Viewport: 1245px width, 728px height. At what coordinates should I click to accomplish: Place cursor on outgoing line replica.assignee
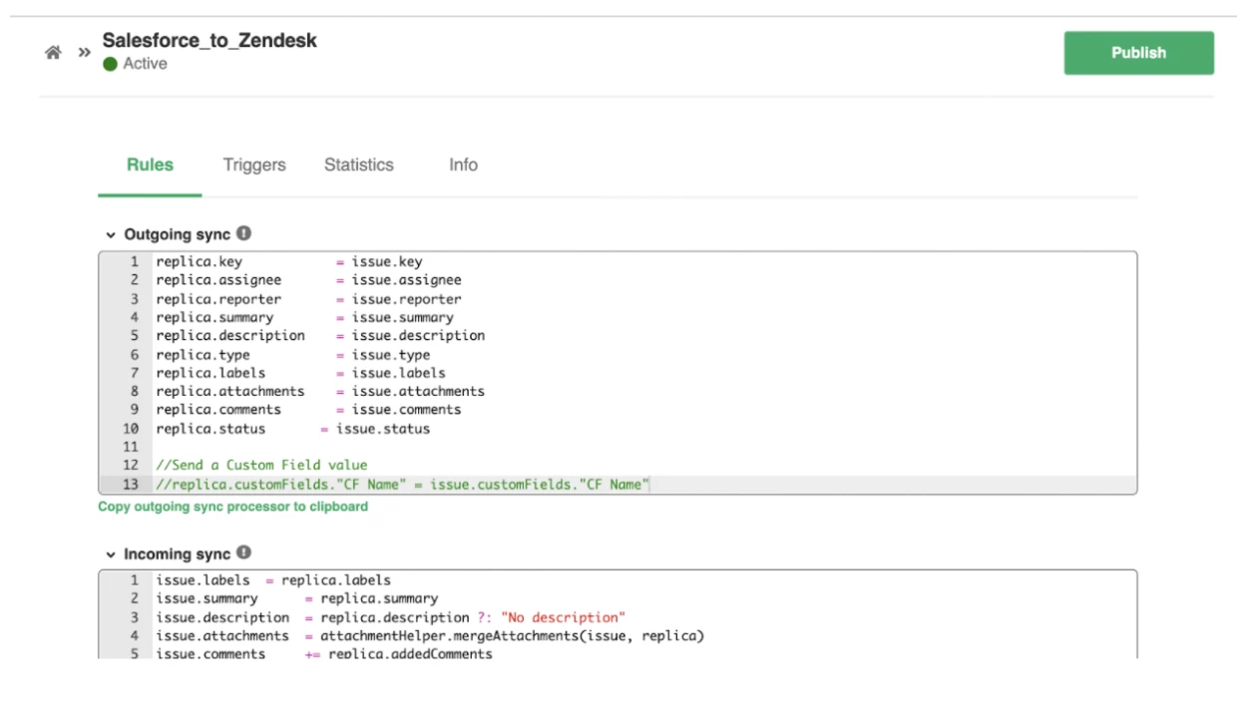point(308,280)
